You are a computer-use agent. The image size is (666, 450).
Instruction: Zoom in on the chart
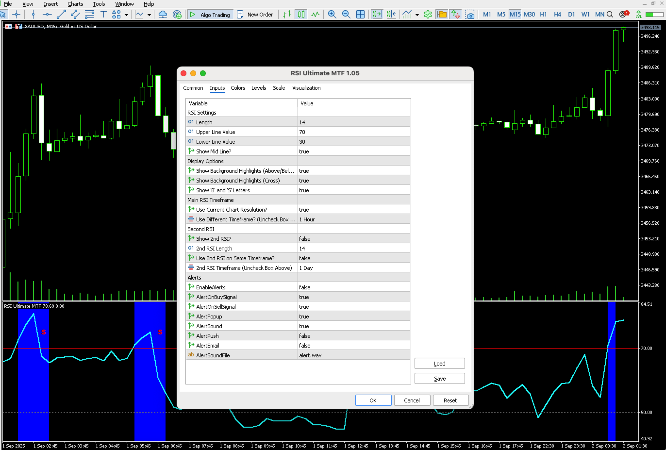point(332,15)
